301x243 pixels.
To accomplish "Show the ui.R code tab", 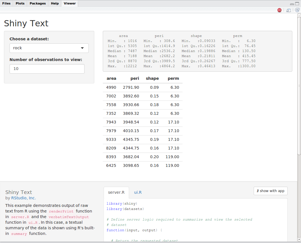I will tap(138, 192).
